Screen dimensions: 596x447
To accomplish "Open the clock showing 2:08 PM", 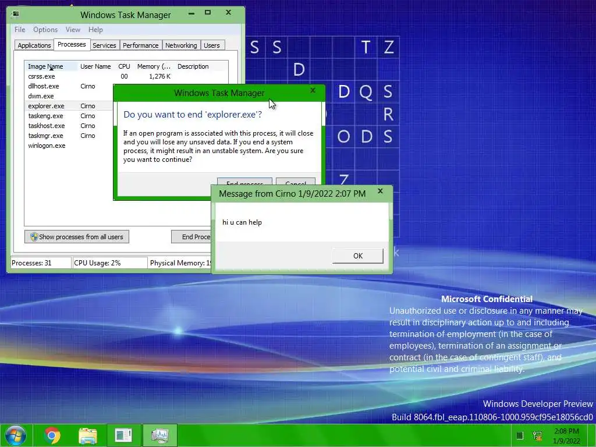I will [x=566, y=436].
